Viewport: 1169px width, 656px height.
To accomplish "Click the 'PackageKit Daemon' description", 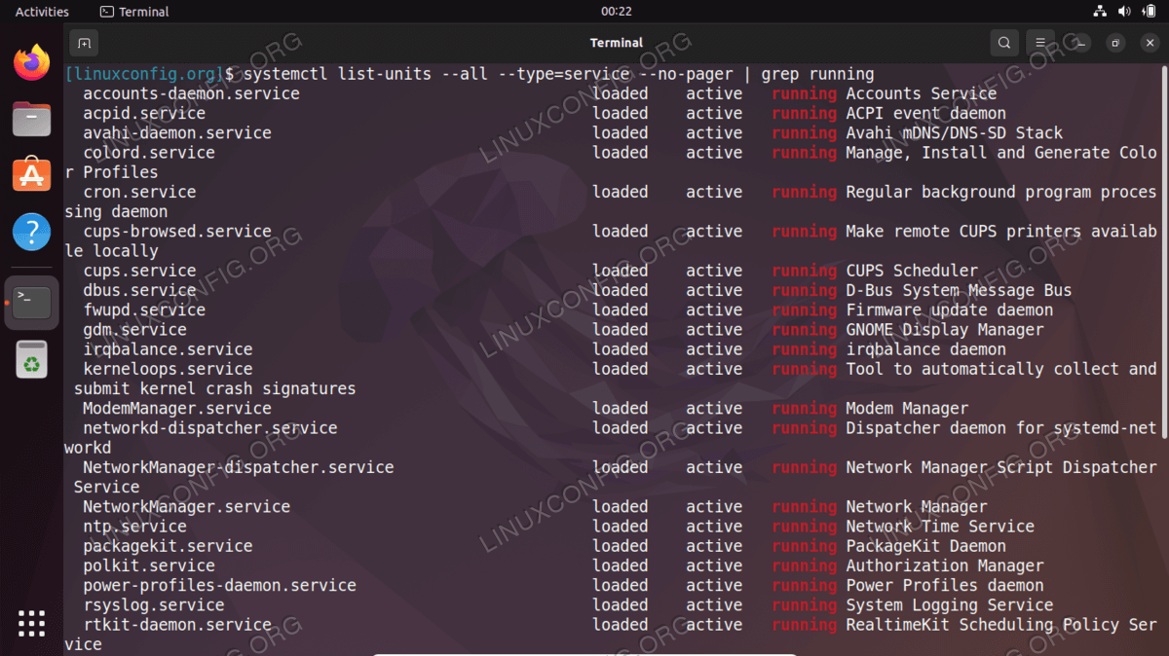I will [926, 546].
